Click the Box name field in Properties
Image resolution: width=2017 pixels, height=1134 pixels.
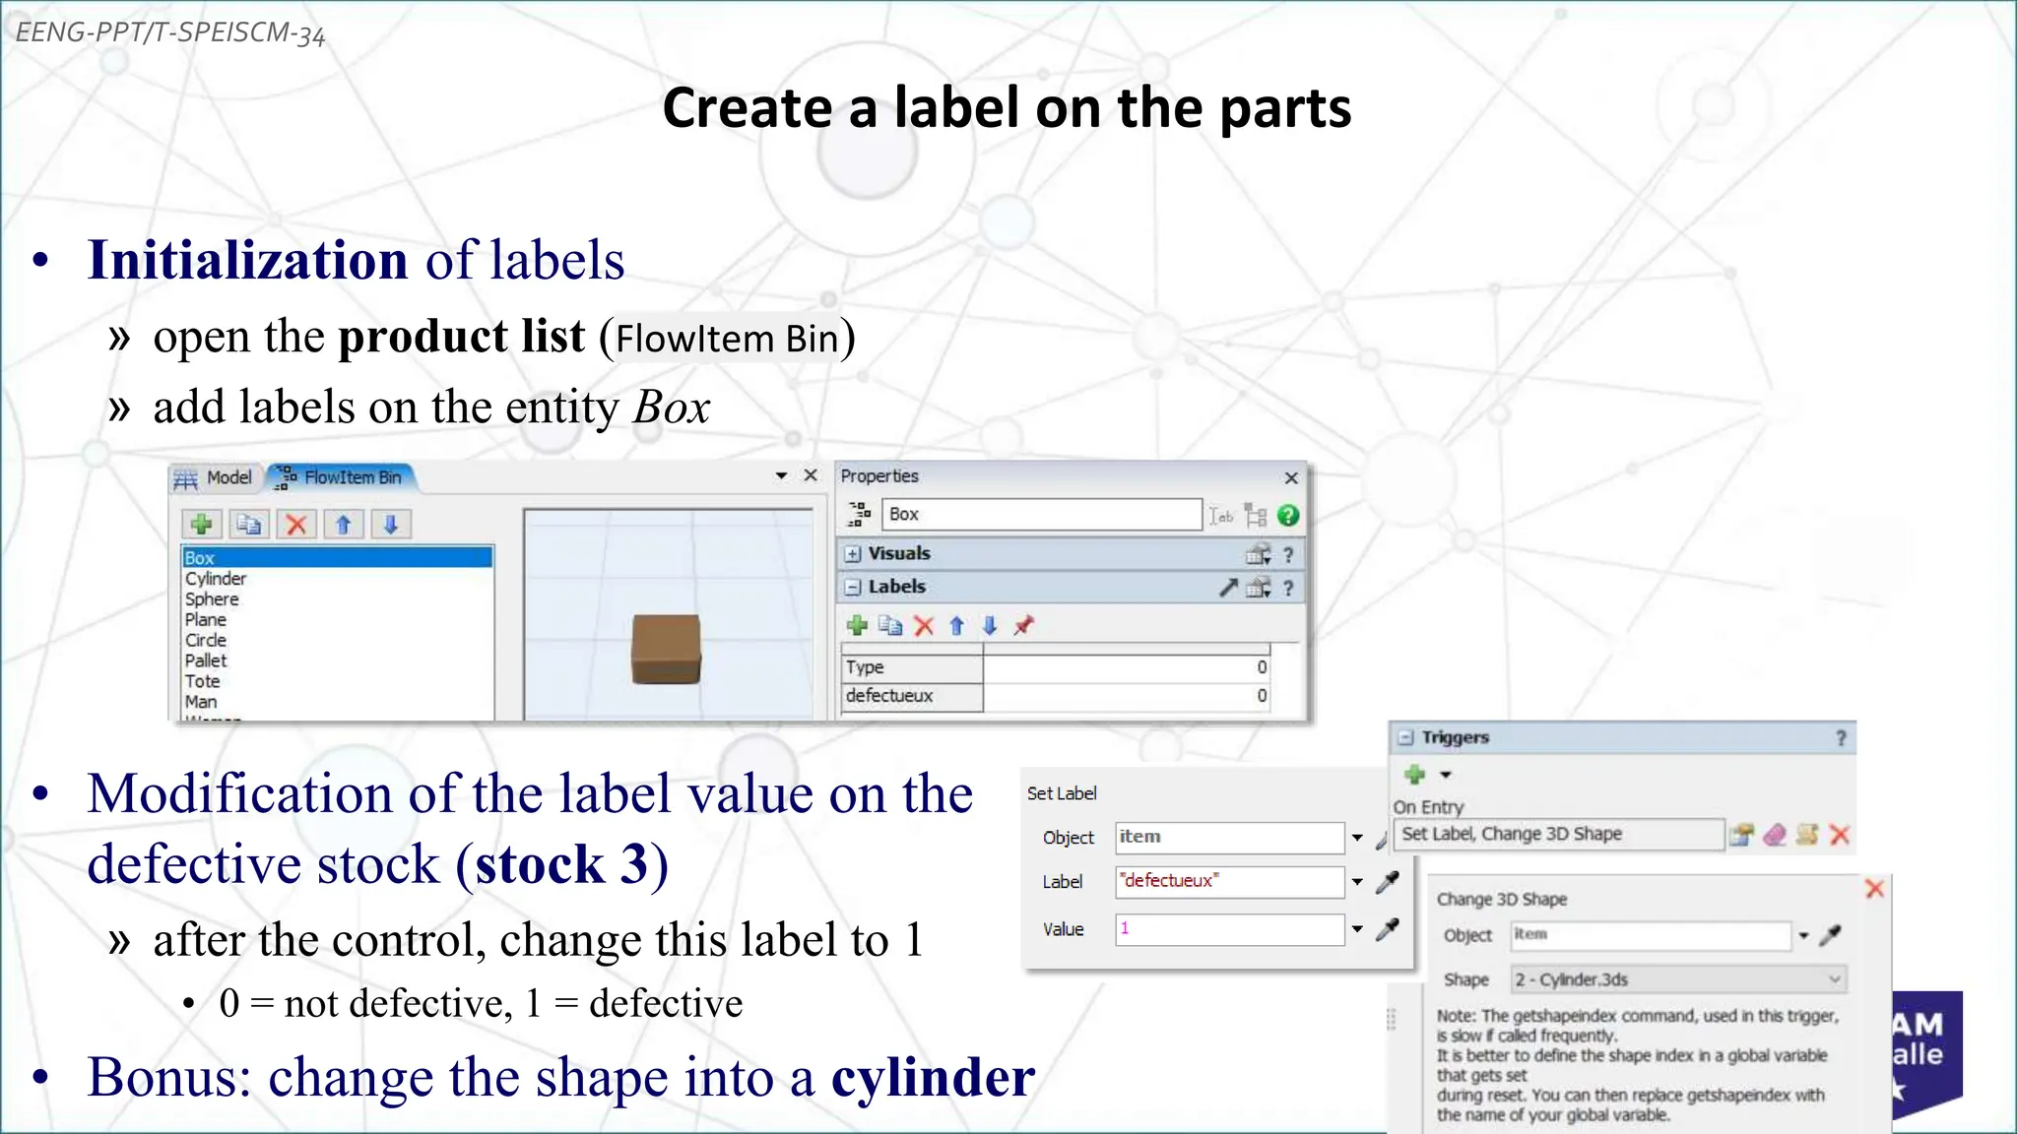click(1041, 515)
